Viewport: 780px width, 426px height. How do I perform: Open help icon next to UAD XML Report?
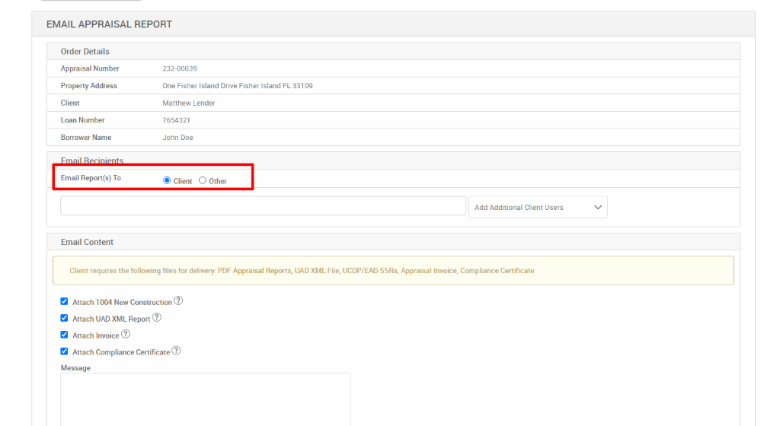(157, 317)
